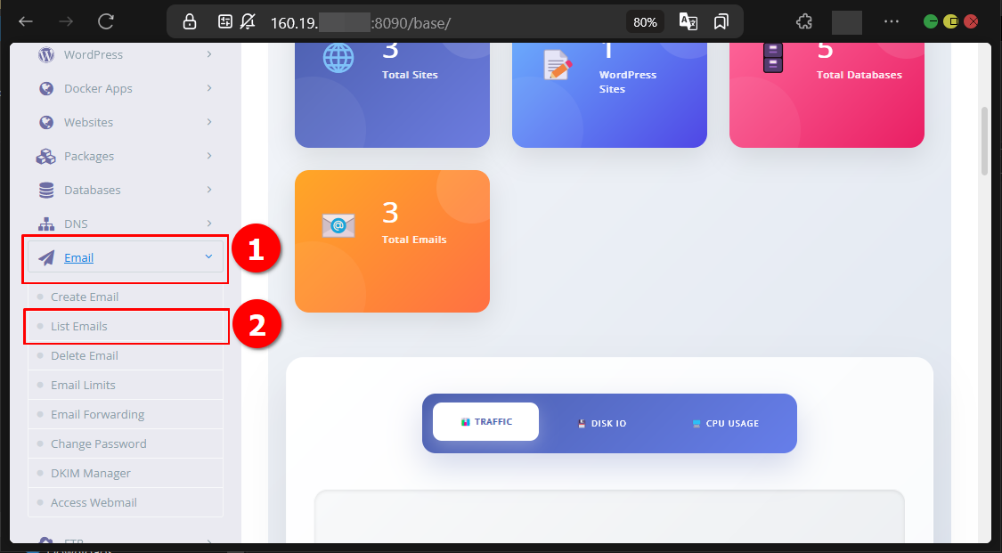Click the Databases stack icon
Viewport: 1002px width, 553px height.
tap(46, 191)
